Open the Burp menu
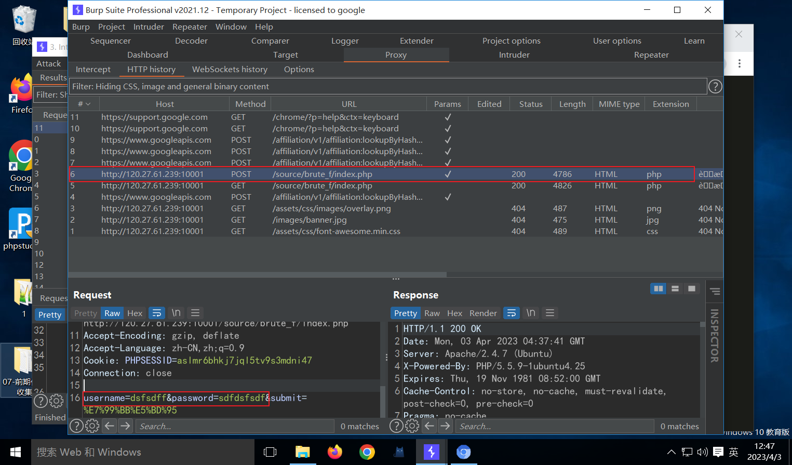The image size is (792, 465). coord(81,27)
